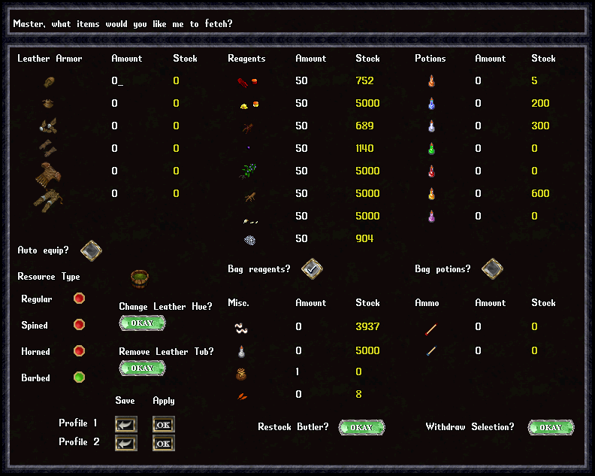The image size is (595, 476).
Task: Click the green leafy reagent icon
Action: point(248,171)
